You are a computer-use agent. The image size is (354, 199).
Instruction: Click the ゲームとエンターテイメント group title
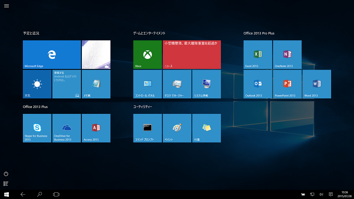pos(149,33)
